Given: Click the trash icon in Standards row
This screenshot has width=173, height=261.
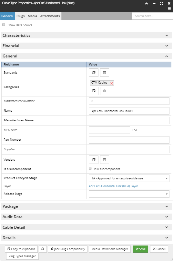Looking at the screenshot, I should coord(104,72).
